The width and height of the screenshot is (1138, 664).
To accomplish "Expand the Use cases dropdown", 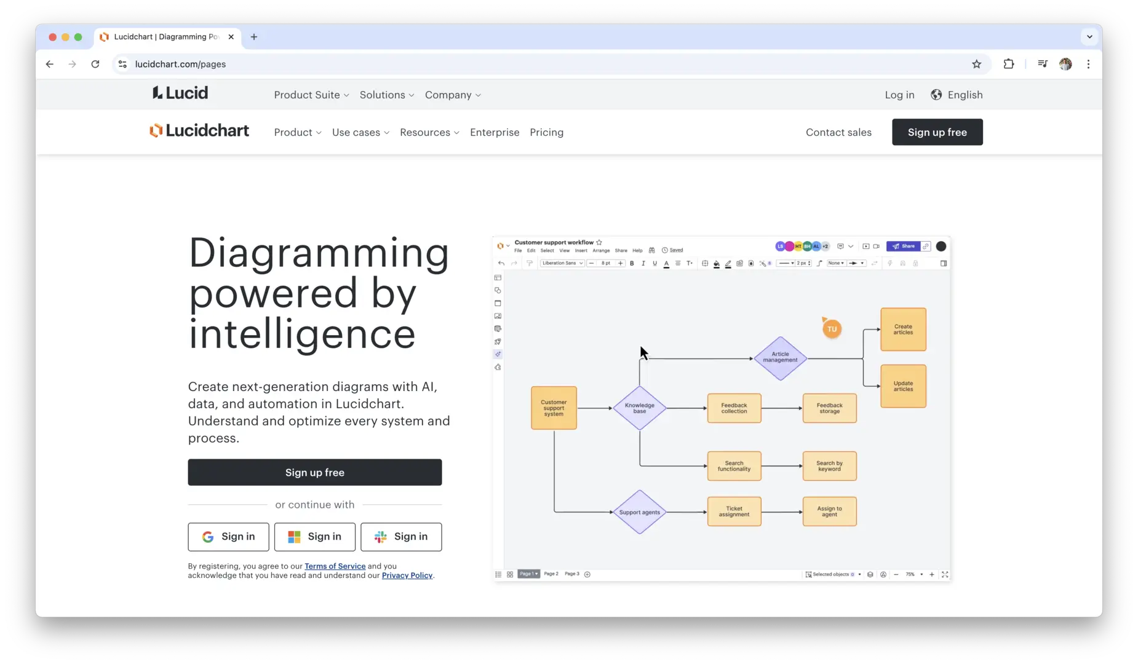I will 360,132.
